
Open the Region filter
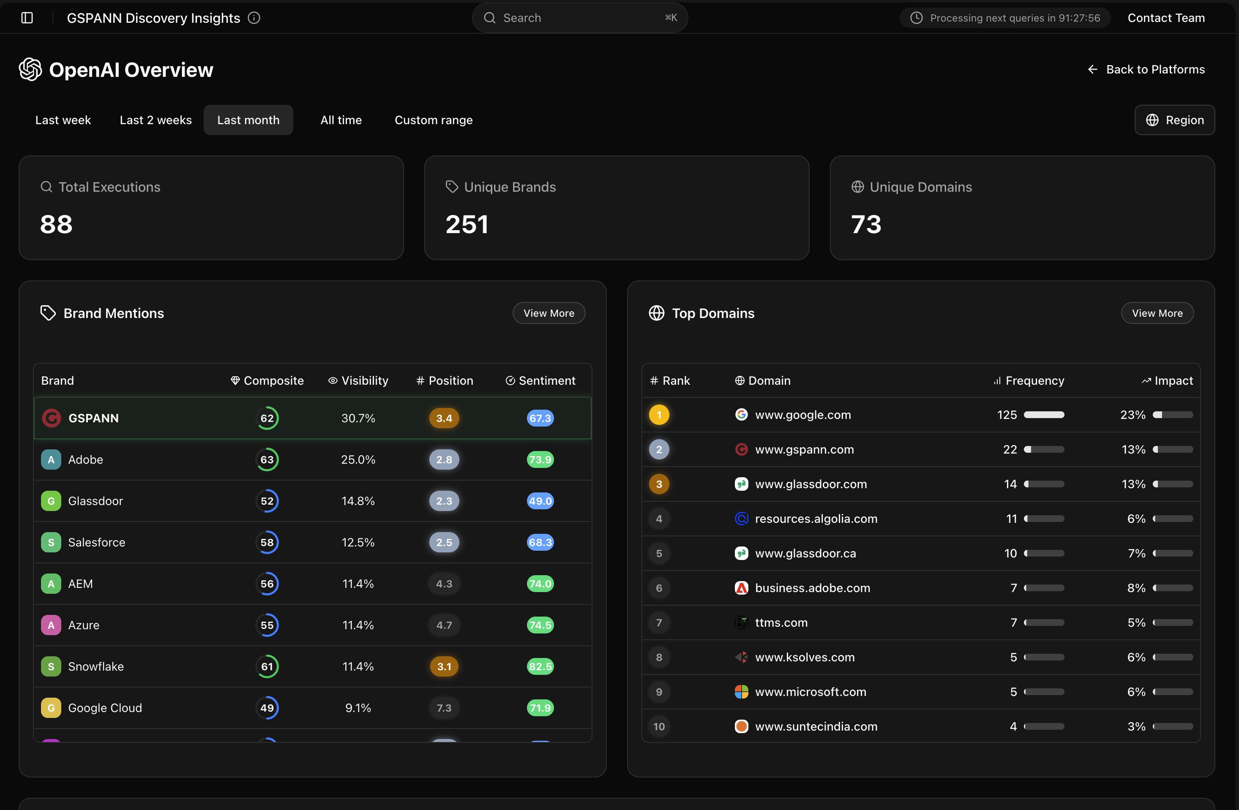tap(1174, 120)
